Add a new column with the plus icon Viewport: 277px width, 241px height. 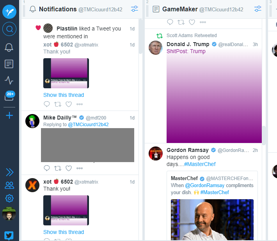9,116
